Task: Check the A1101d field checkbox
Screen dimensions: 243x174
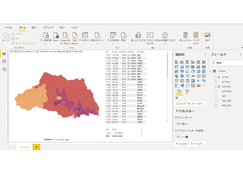Action: (x=216, y=82)
